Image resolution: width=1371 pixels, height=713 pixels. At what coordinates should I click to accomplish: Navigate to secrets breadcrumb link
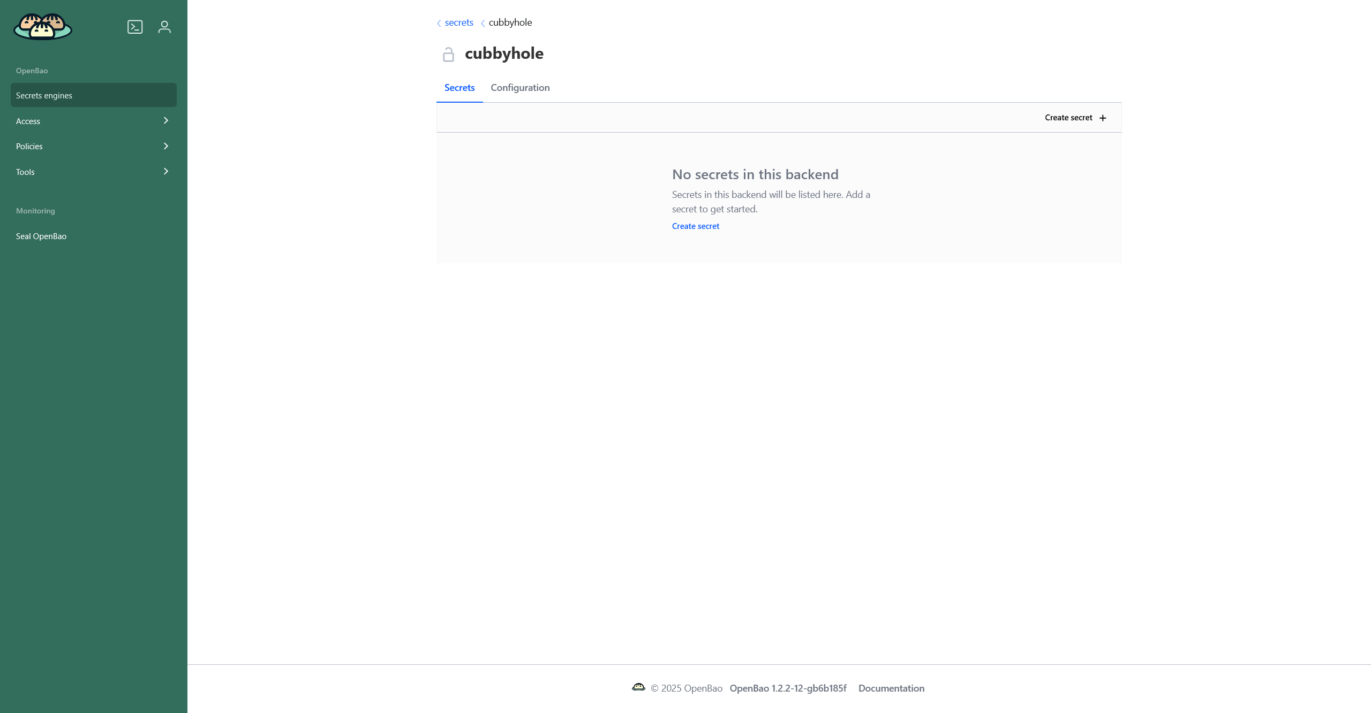click(459, 22)
